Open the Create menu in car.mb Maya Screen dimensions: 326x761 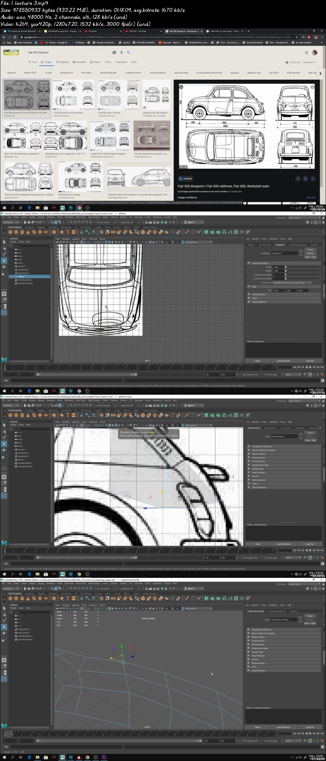pos(16,217)
